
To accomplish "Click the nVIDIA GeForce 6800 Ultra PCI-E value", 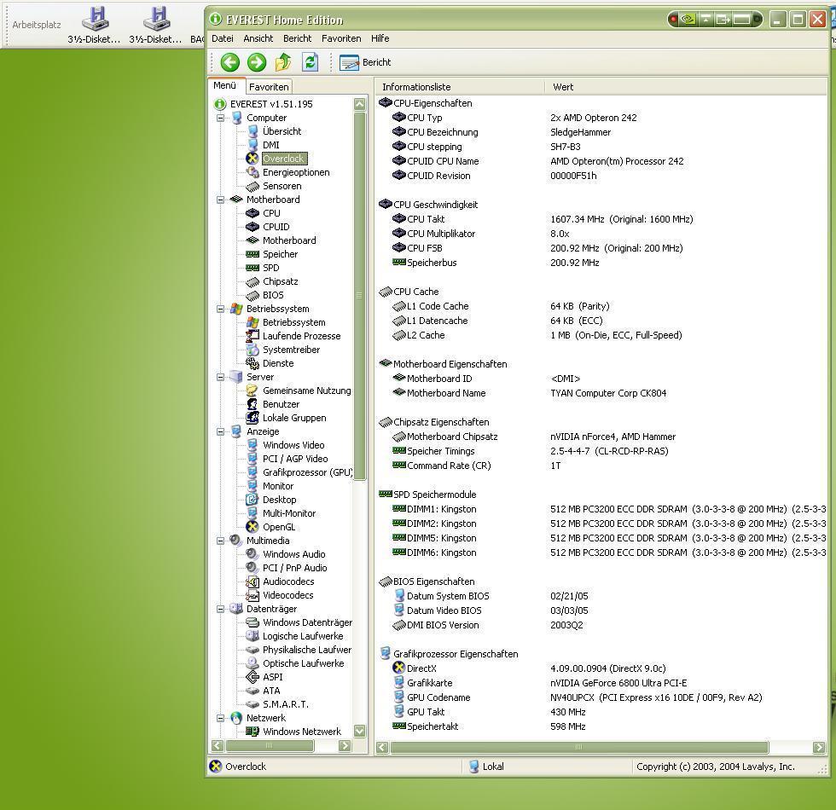I will 618,683.
